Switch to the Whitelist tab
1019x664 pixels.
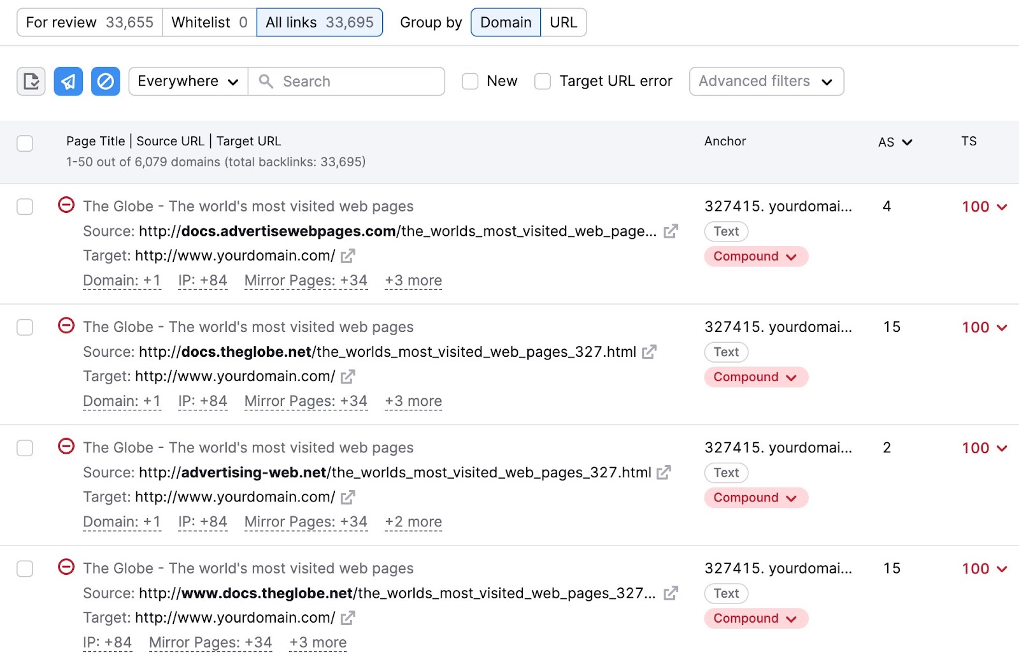(210, 22)
